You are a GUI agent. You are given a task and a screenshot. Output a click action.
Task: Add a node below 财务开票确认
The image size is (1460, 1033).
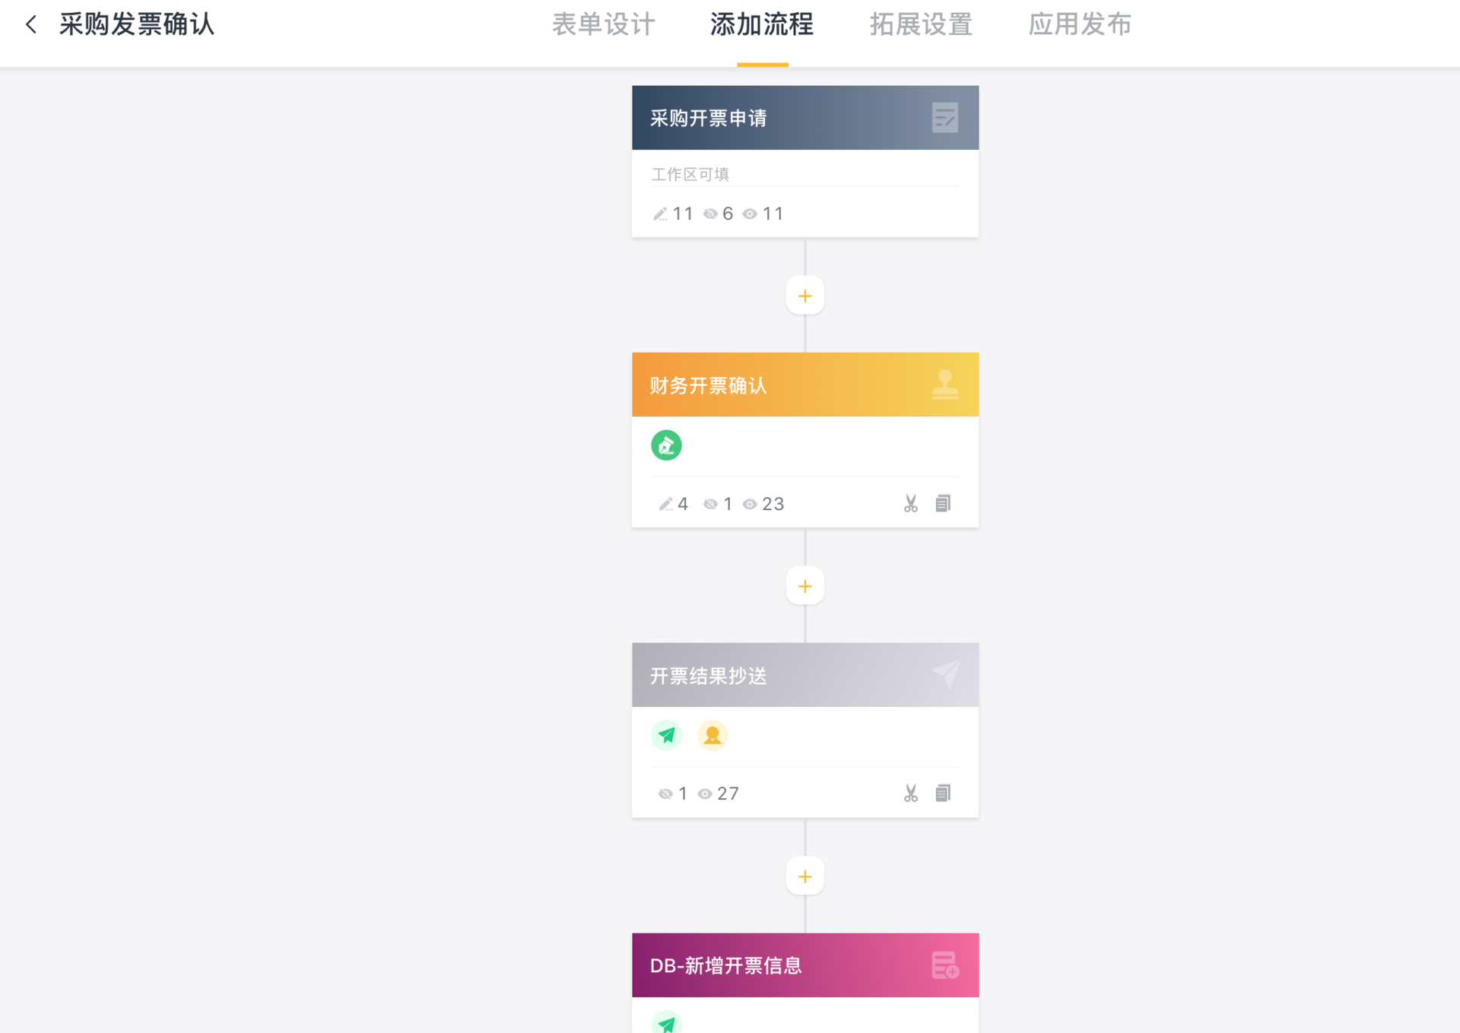(x=805, y=586)
